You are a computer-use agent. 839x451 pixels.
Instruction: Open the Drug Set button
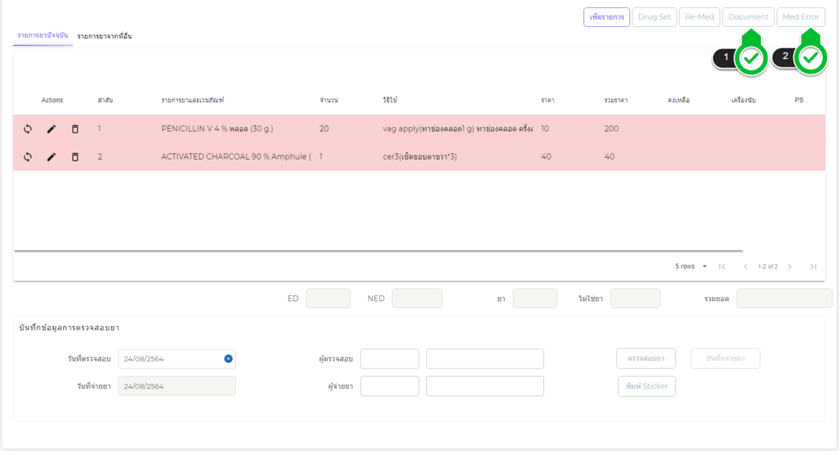[x=654, y=17]
